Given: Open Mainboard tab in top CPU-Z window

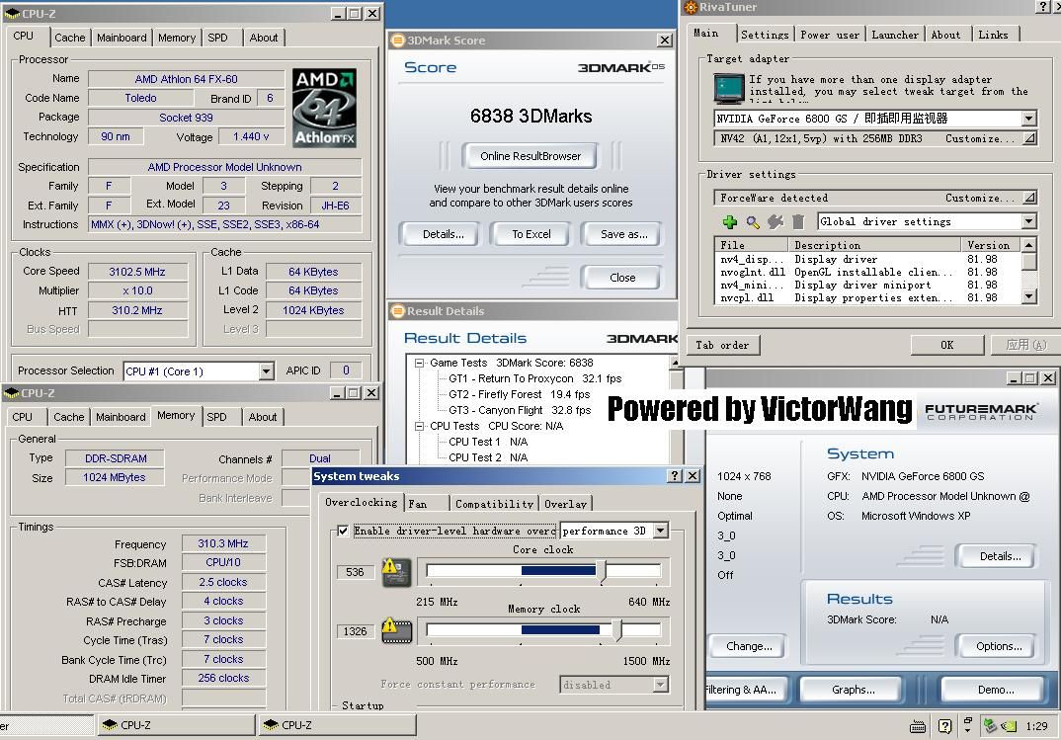Looking at the screenshot, I should (122, 38).
